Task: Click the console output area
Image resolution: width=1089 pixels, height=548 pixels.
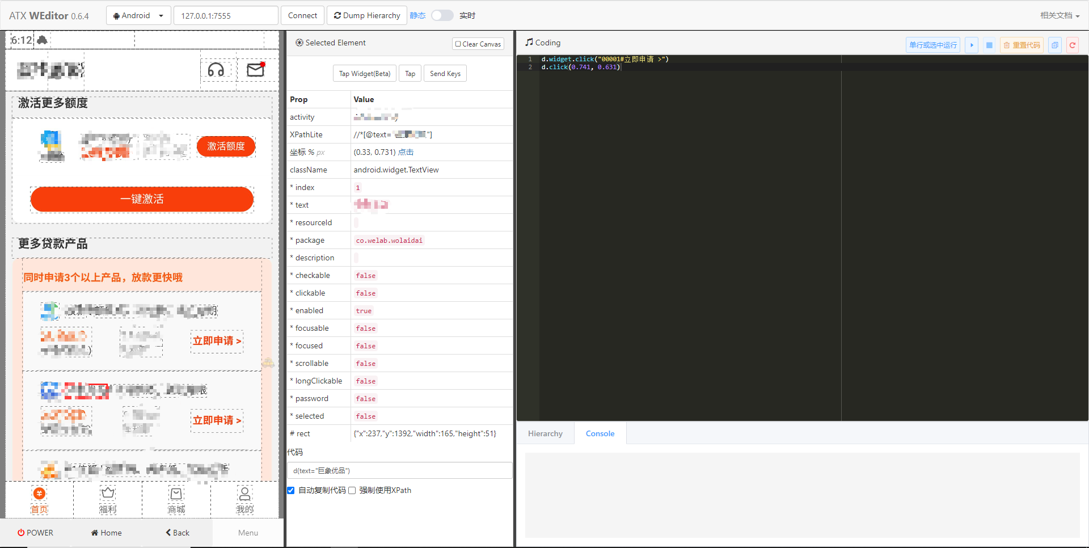Action: click(802, 495)
